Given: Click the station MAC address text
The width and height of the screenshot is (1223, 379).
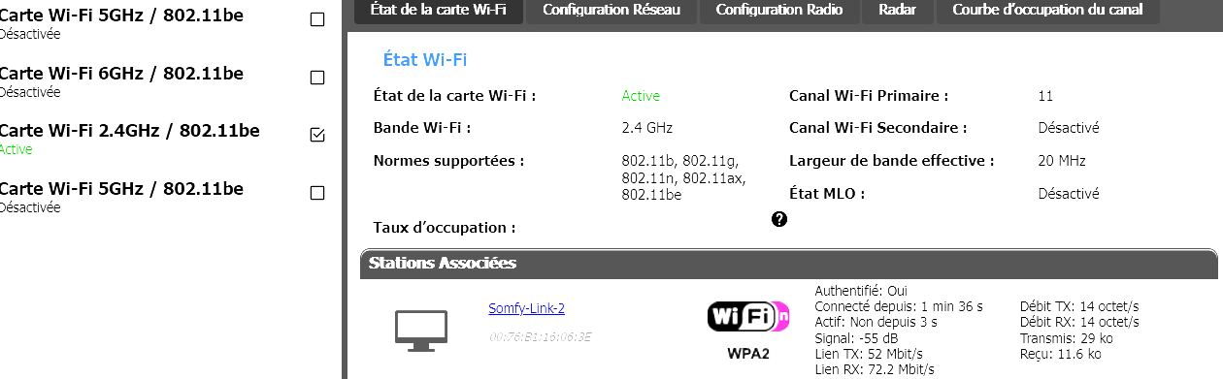Looking at the screenshot, I should pyautogui.click(x=540, y=336).
